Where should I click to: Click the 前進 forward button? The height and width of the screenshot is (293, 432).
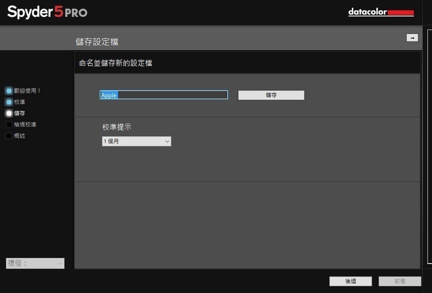pyautogui.click(x=399, y=281)
